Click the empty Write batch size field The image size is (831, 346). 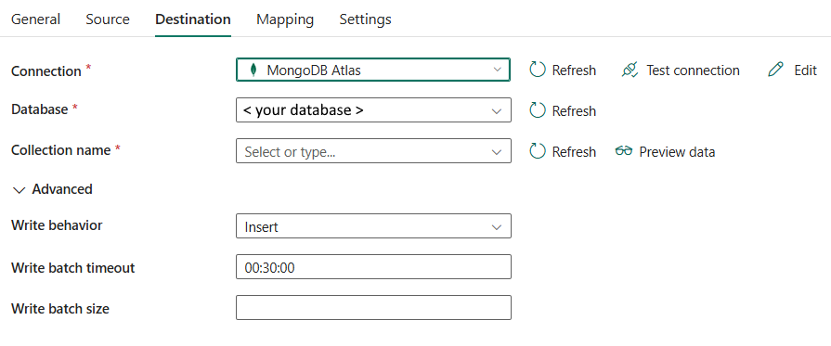pyautogui.click(x=373, y=308)
